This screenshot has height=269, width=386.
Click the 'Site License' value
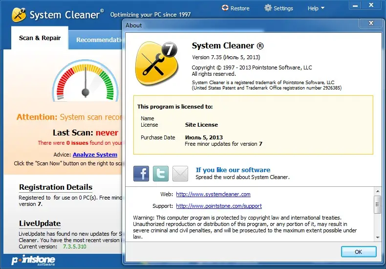(x=201, y=125)
